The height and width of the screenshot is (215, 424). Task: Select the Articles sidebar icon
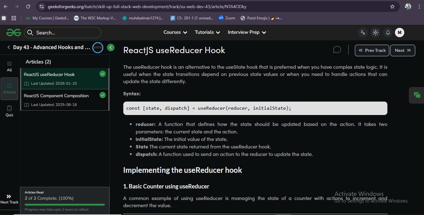point(9,89)
